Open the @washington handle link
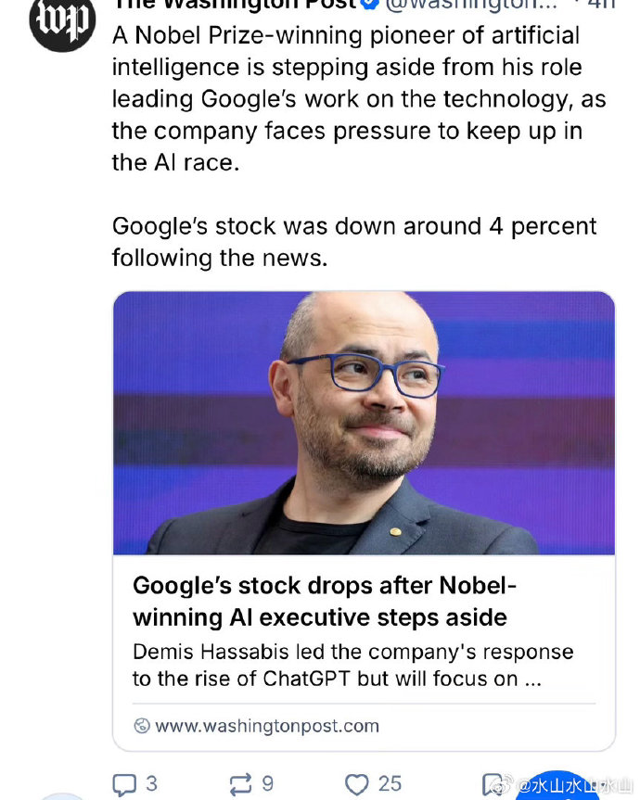The image size is (640, 800). (x=470, y=5)
